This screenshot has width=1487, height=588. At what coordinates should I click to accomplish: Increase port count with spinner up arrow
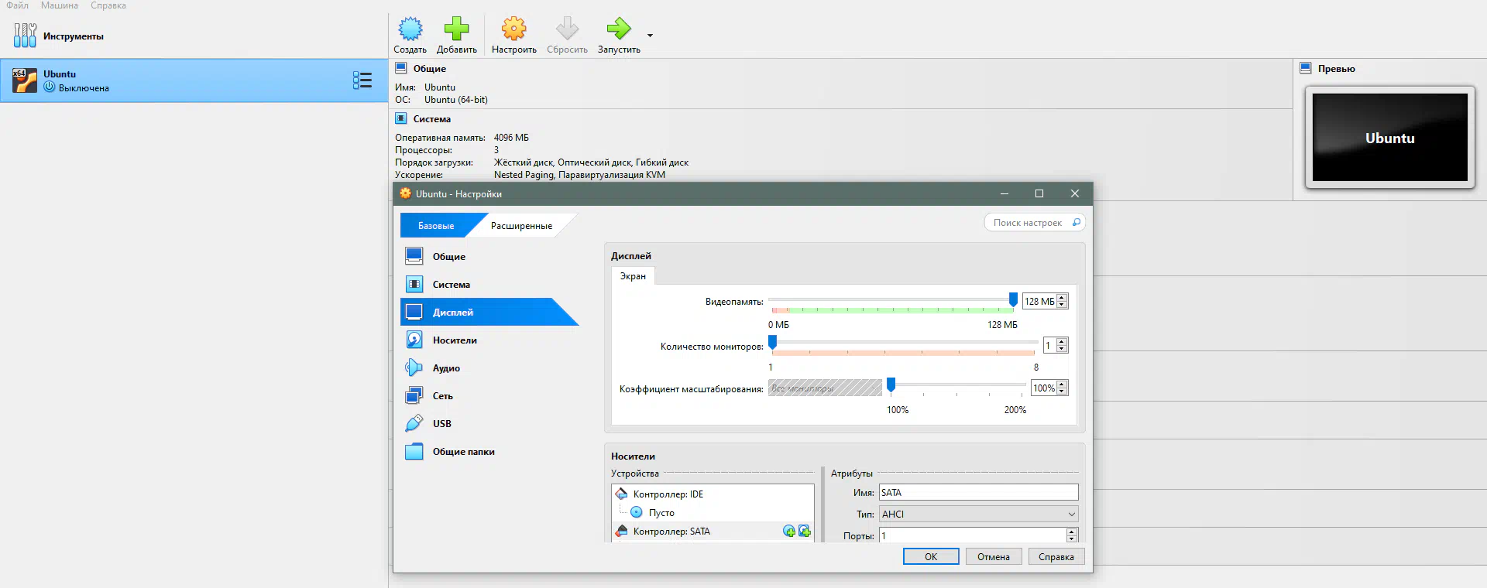point(1072,532)
